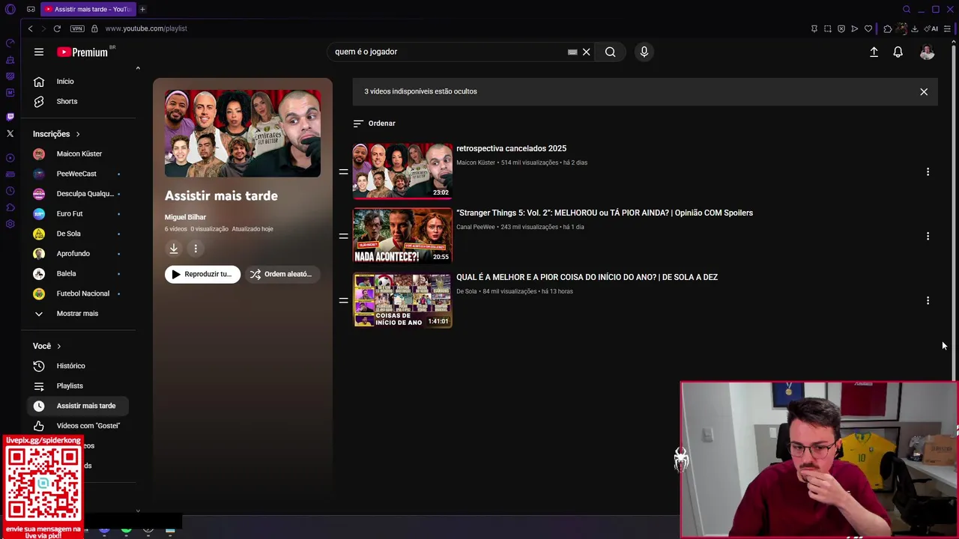The width and height of the screenshot is (959, 539).
Task: Open the Opera GX main menu logo
Action: 10,9
